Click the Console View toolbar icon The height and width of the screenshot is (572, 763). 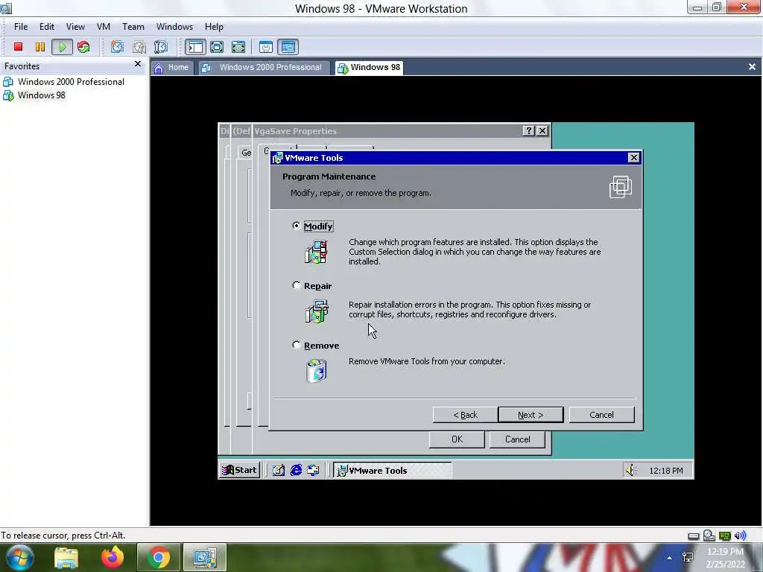[x=288, y=47]
